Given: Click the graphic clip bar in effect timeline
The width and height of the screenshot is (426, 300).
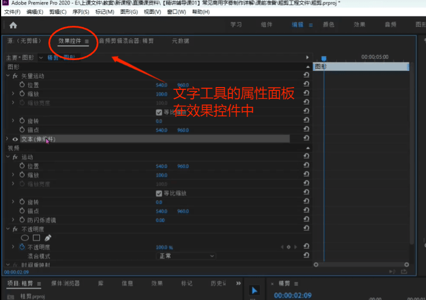Looking at the screenshot, I should (x=360, y=67).
